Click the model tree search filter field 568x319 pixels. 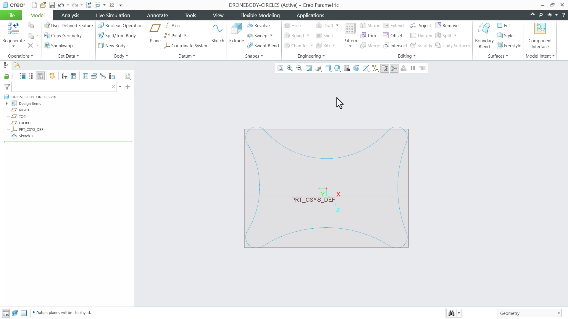pos(62,87)
